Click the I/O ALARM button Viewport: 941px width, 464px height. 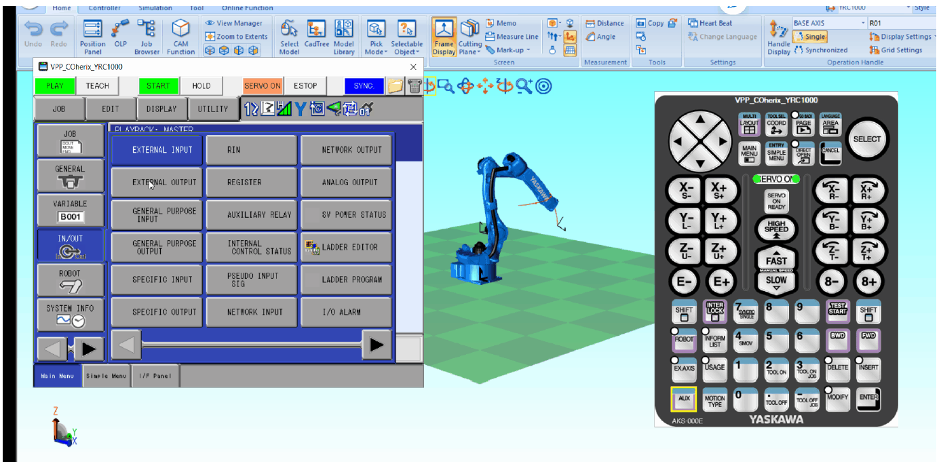[x=346, y=312]
